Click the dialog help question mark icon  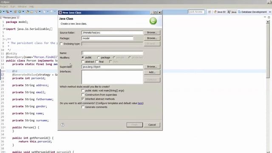[62, 125]
